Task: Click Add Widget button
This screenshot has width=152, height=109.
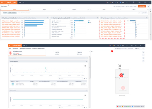Action: [142, 6]
